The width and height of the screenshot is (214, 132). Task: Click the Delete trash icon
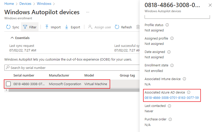[x=138, y=27]
